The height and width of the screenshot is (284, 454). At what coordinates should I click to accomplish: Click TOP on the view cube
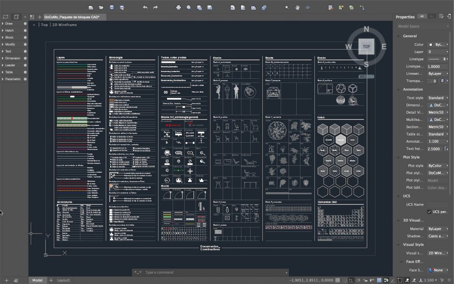pyautogui.click(x=366, y=46)
